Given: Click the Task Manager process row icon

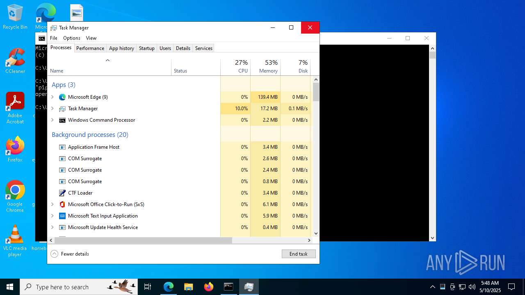Looking at the screenshot, I should [62, 109].
